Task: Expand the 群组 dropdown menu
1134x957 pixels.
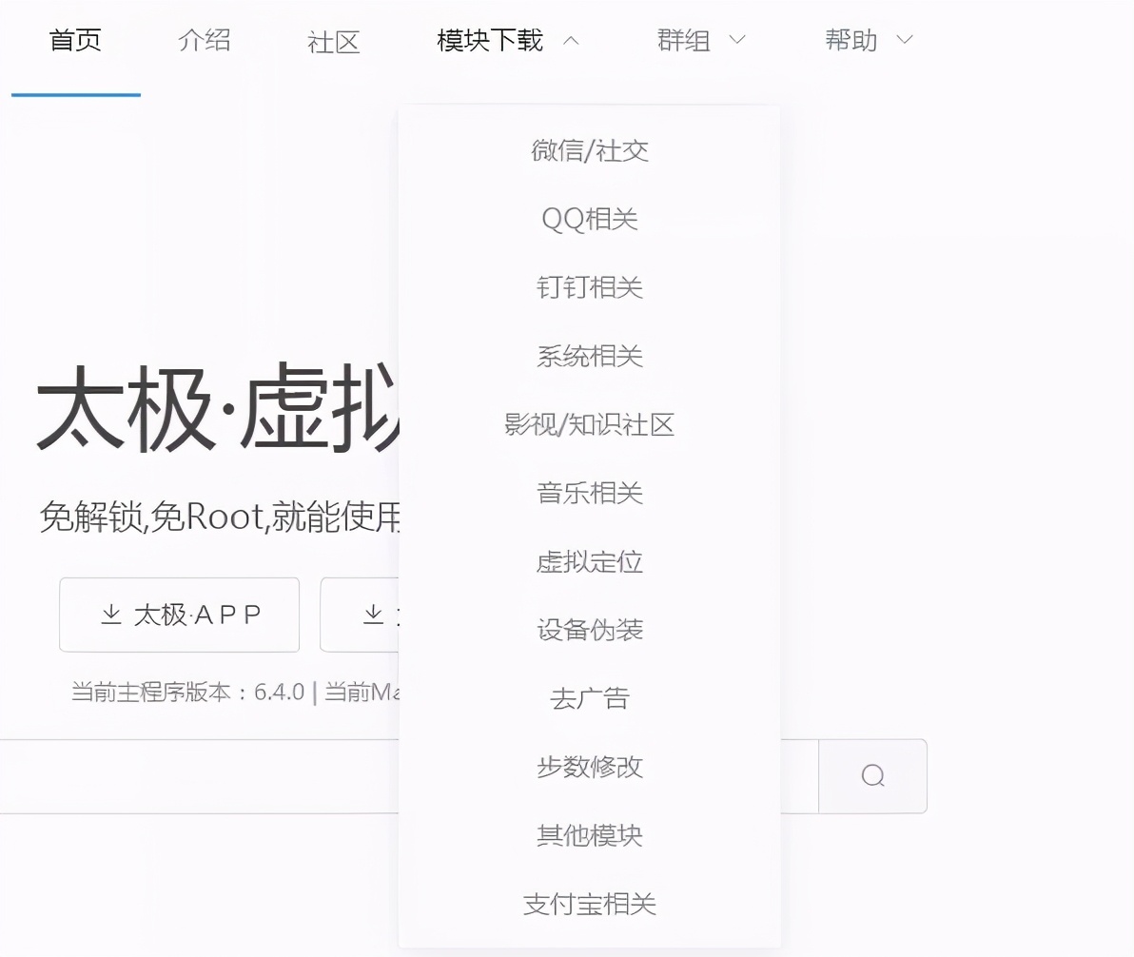Action: coord(701,40)
